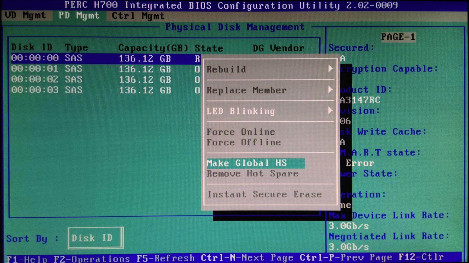Click capacity 136.12 GB of disk 00:00:03
This screenshot has width=469, height=263.
coord(145,90)
